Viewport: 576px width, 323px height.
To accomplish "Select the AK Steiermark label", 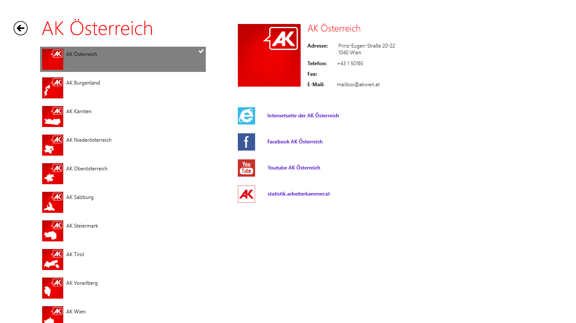I will [82, 226].
